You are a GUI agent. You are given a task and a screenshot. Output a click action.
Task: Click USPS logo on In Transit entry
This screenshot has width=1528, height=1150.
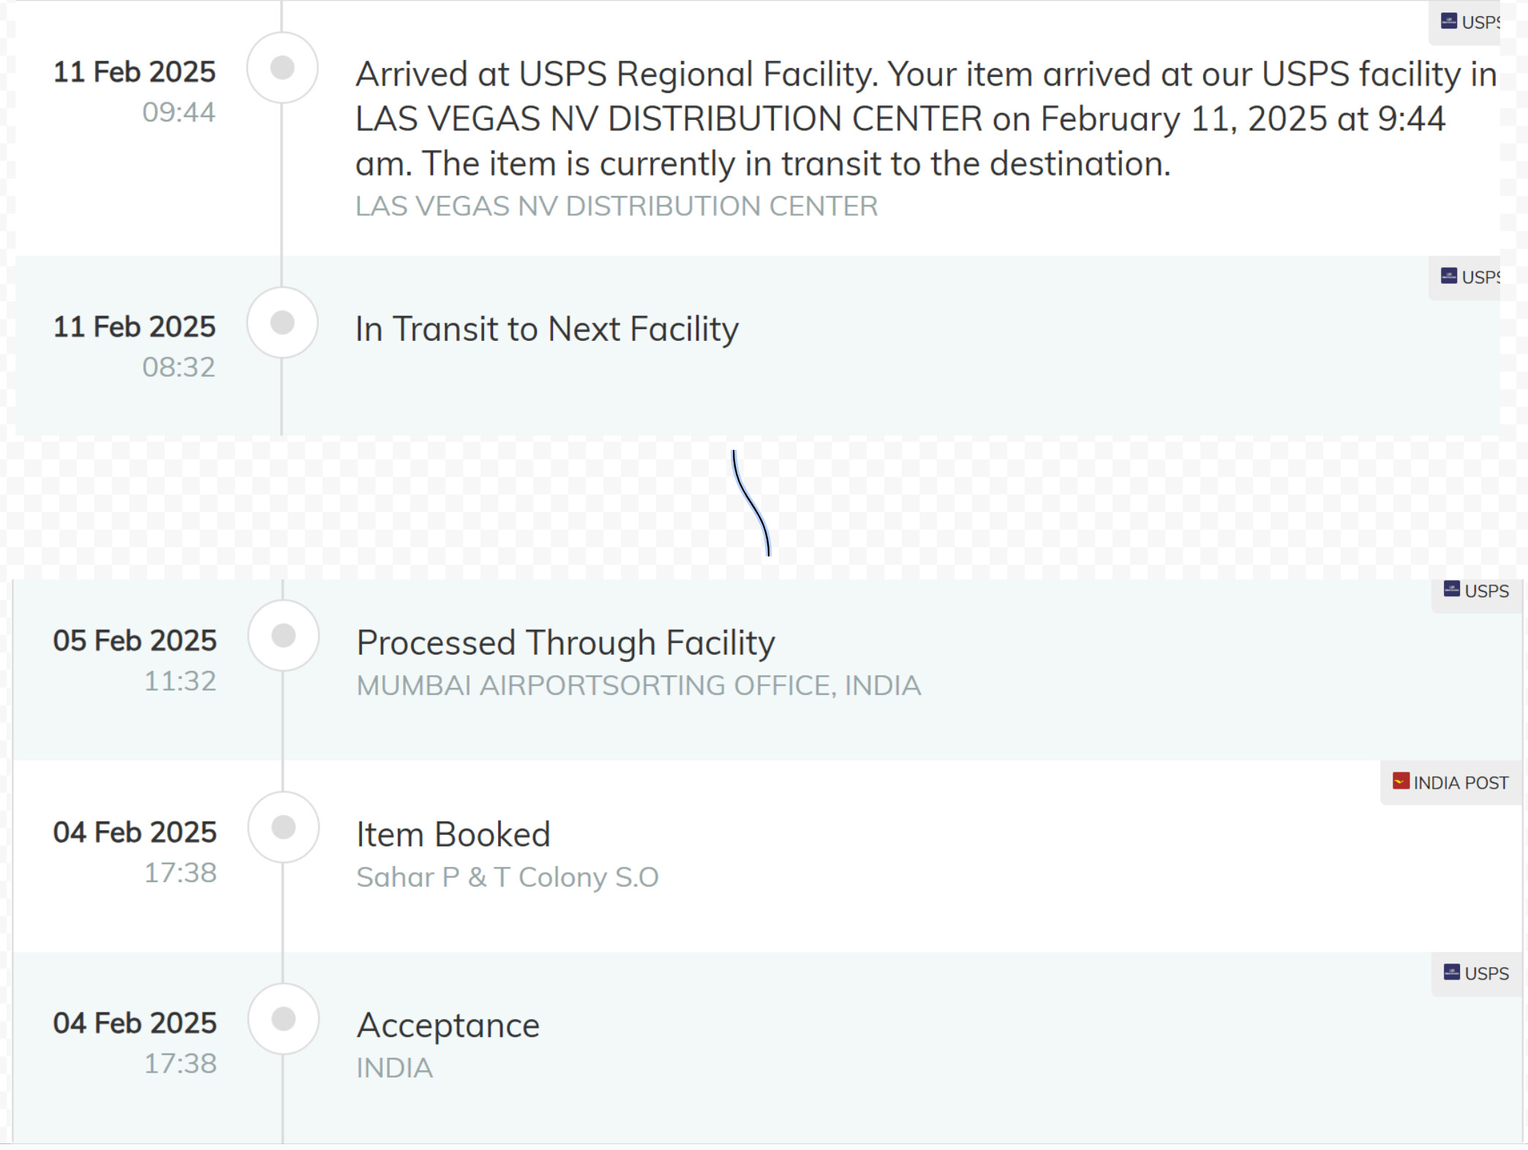point(1448,276)
